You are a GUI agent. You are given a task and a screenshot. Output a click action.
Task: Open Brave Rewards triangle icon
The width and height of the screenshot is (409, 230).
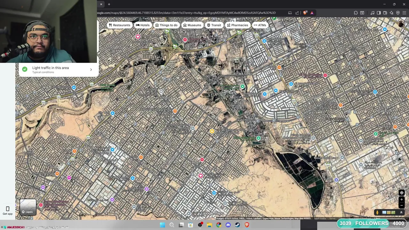coord(312,13)
